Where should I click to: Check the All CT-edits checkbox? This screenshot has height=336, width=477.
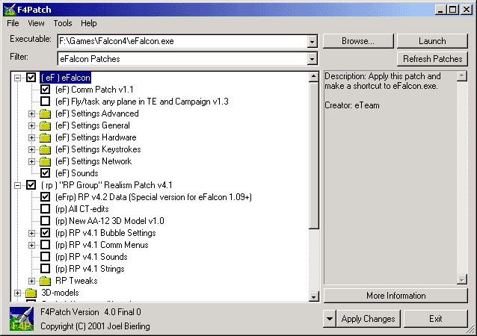tap(46, 209)
